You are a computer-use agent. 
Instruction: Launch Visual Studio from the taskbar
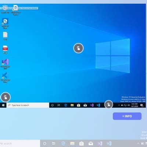tap(92, 105)
